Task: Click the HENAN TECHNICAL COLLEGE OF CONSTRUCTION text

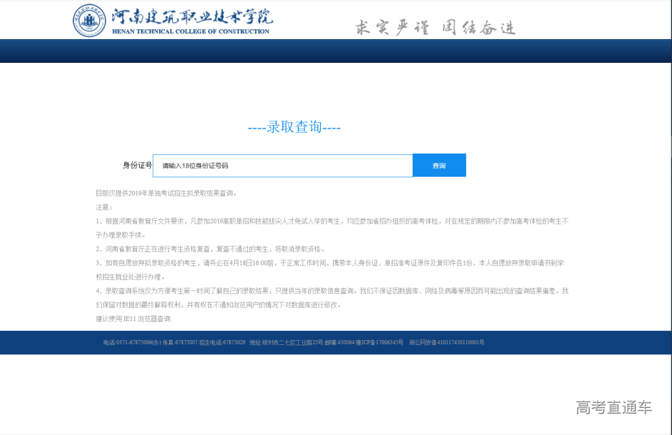Action: (x=191, y=31)
